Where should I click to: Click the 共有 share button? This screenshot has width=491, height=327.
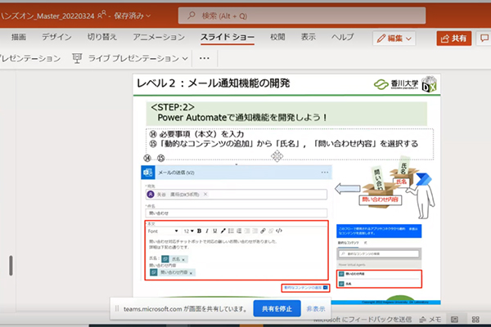point(453,38)
